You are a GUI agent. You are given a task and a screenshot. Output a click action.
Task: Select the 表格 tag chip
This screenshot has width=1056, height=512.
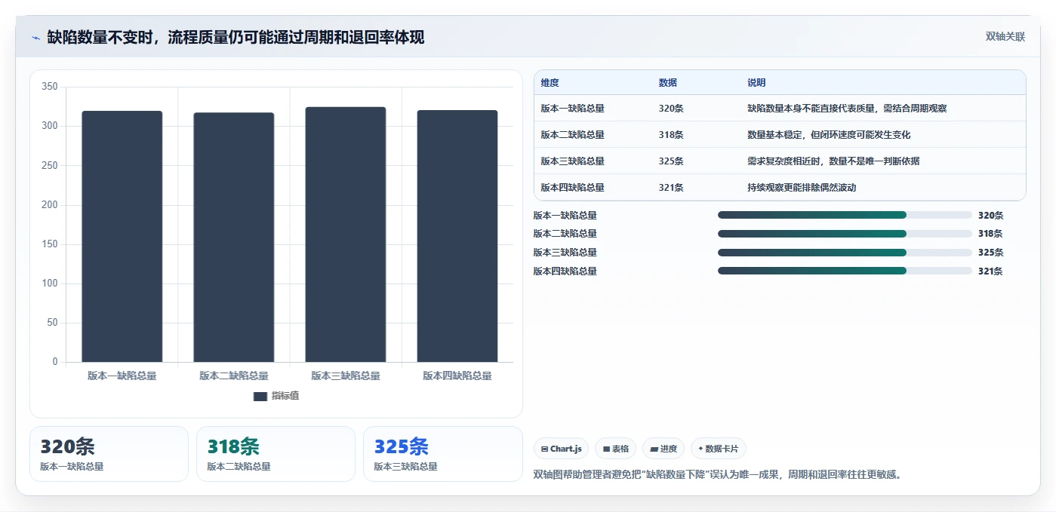[616, 449]
